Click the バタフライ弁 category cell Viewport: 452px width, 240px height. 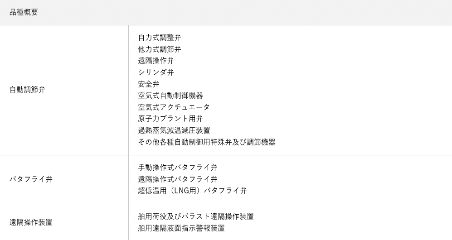(x=31, y=179)
